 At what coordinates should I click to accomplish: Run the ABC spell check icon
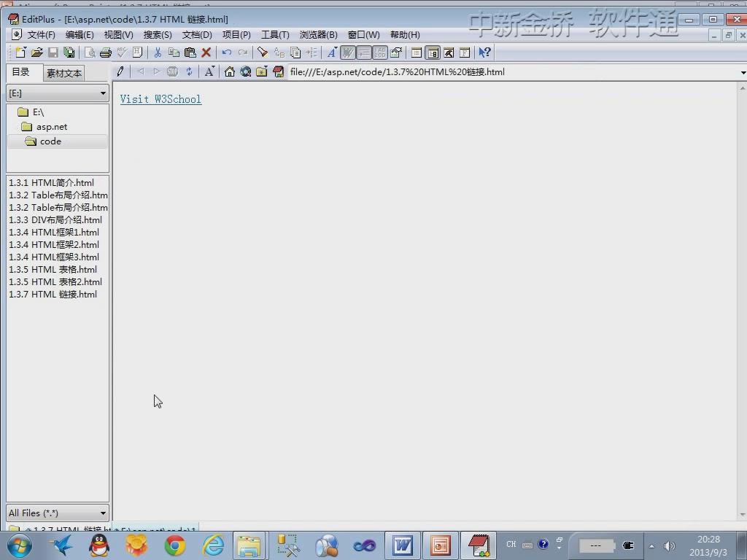point(122,52)
